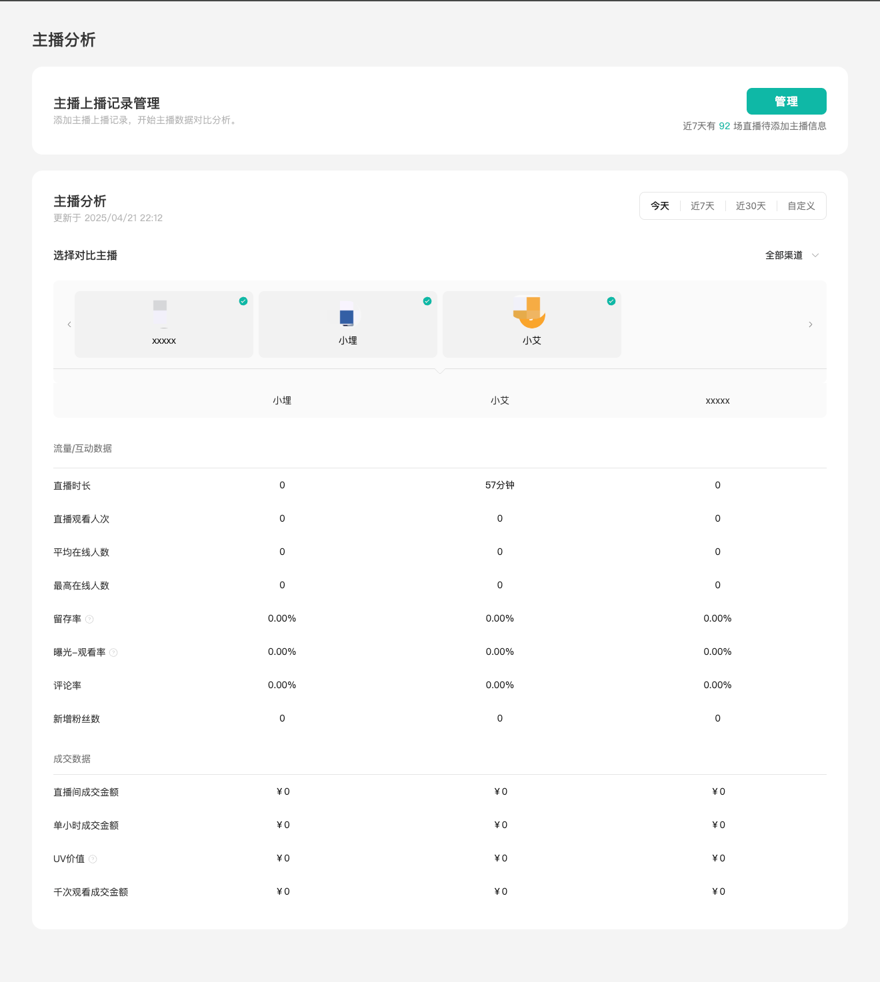880x982 pixels.
Task: Click the orange avatar of anchor 小艾
Action: coord(531,312)
